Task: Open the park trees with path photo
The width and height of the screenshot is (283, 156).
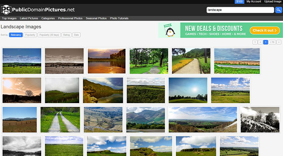Action: click(x=149, y=61)
